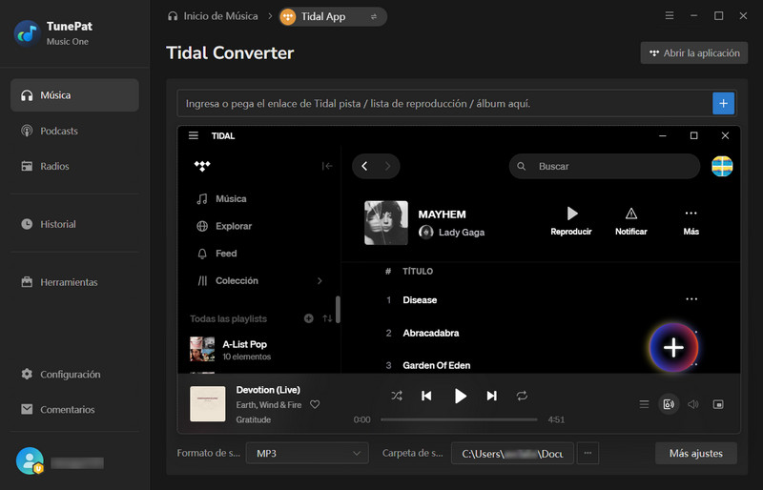Click Más ajustes button
763x490 pixels.
tap(696, 454)
